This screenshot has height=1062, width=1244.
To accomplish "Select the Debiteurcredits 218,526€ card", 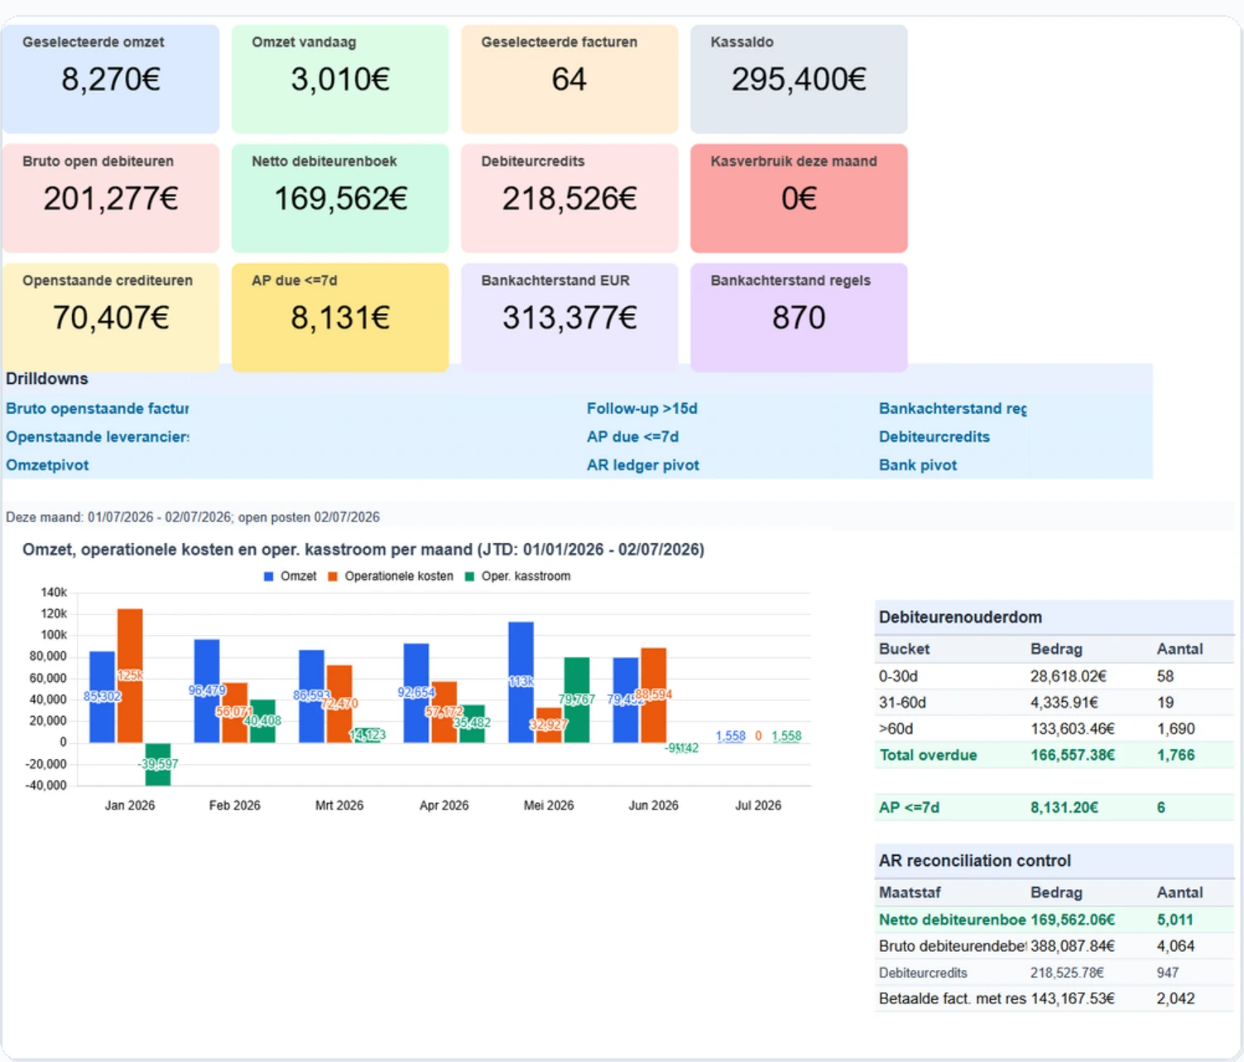I will coord(569,198).
